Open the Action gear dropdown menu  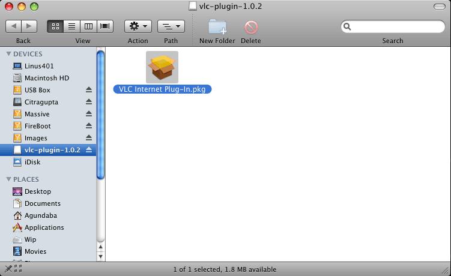pos(138,26)
